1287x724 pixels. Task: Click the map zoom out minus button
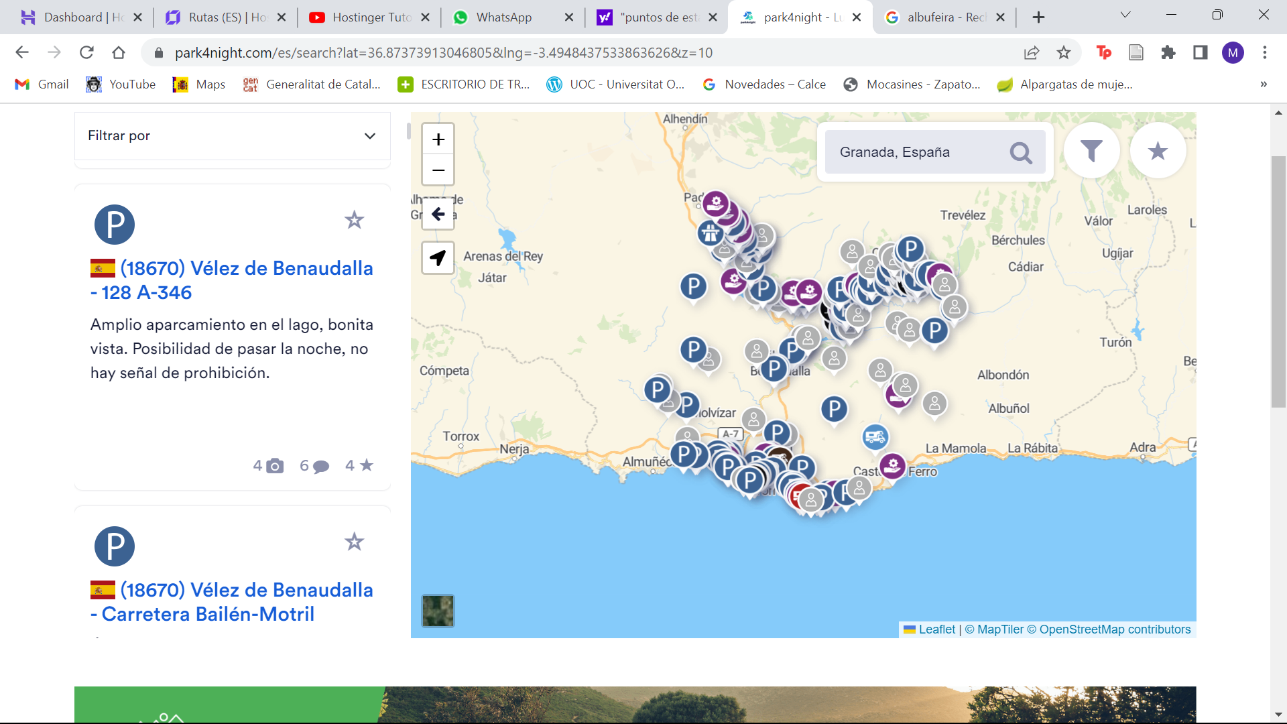[x=438, y=170]
